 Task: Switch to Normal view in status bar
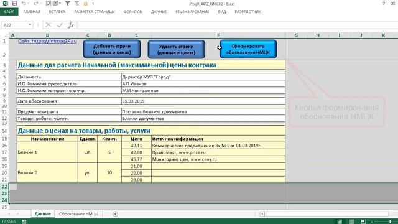(x=340, y=222)
